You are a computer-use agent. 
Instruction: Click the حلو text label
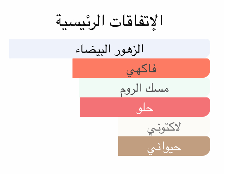(x=145, y=109)
